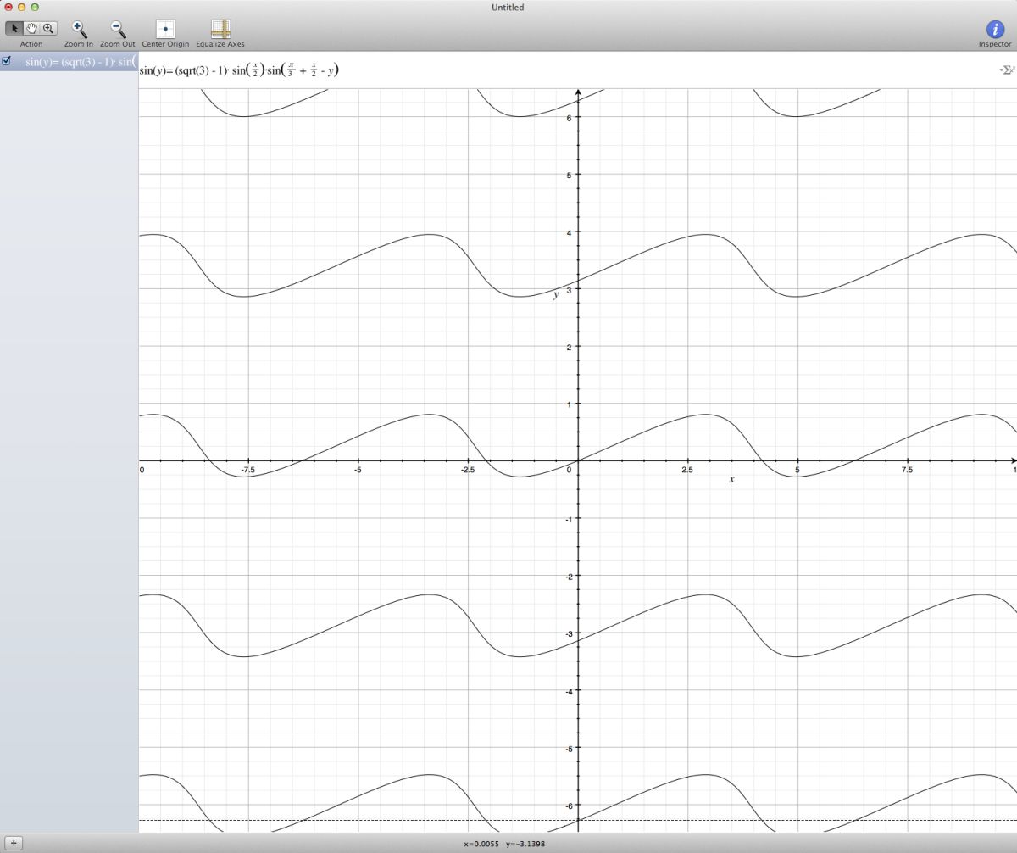Select the arrow pointer action tool
Image resolution: width=1017 pixels, height=853 pixels.
click(x=14, y=28)
